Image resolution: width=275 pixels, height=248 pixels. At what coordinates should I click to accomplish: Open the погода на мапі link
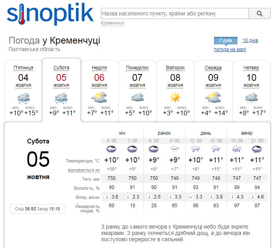coord(230,50)
